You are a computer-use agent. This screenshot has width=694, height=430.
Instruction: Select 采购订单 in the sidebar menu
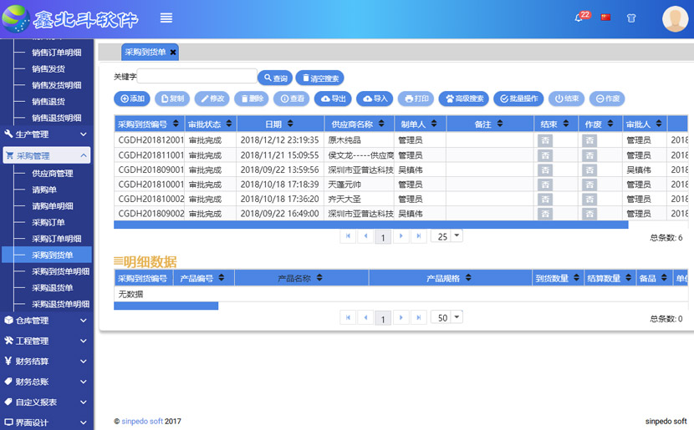(48, 223)
